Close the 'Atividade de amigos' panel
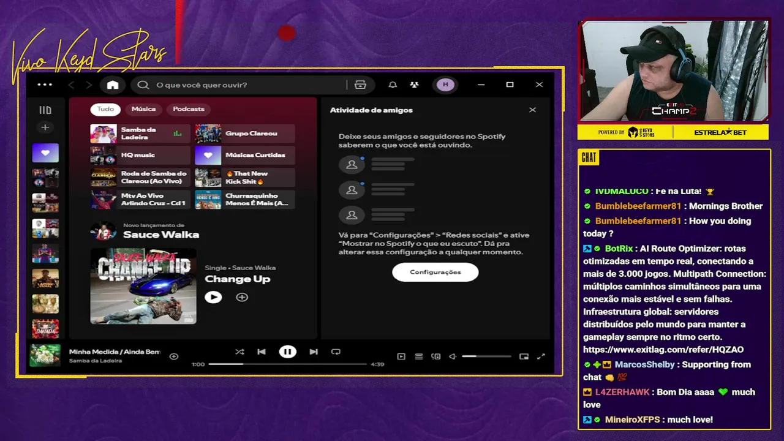Screen dimensions: 784x441 coord(532,110)
